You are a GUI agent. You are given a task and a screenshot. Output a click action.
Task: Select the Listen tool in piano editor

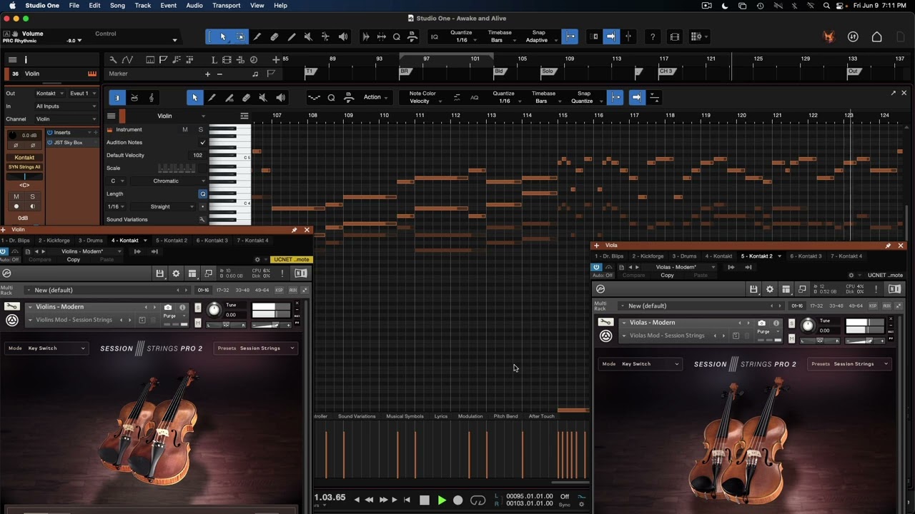[x=280, y=98]
